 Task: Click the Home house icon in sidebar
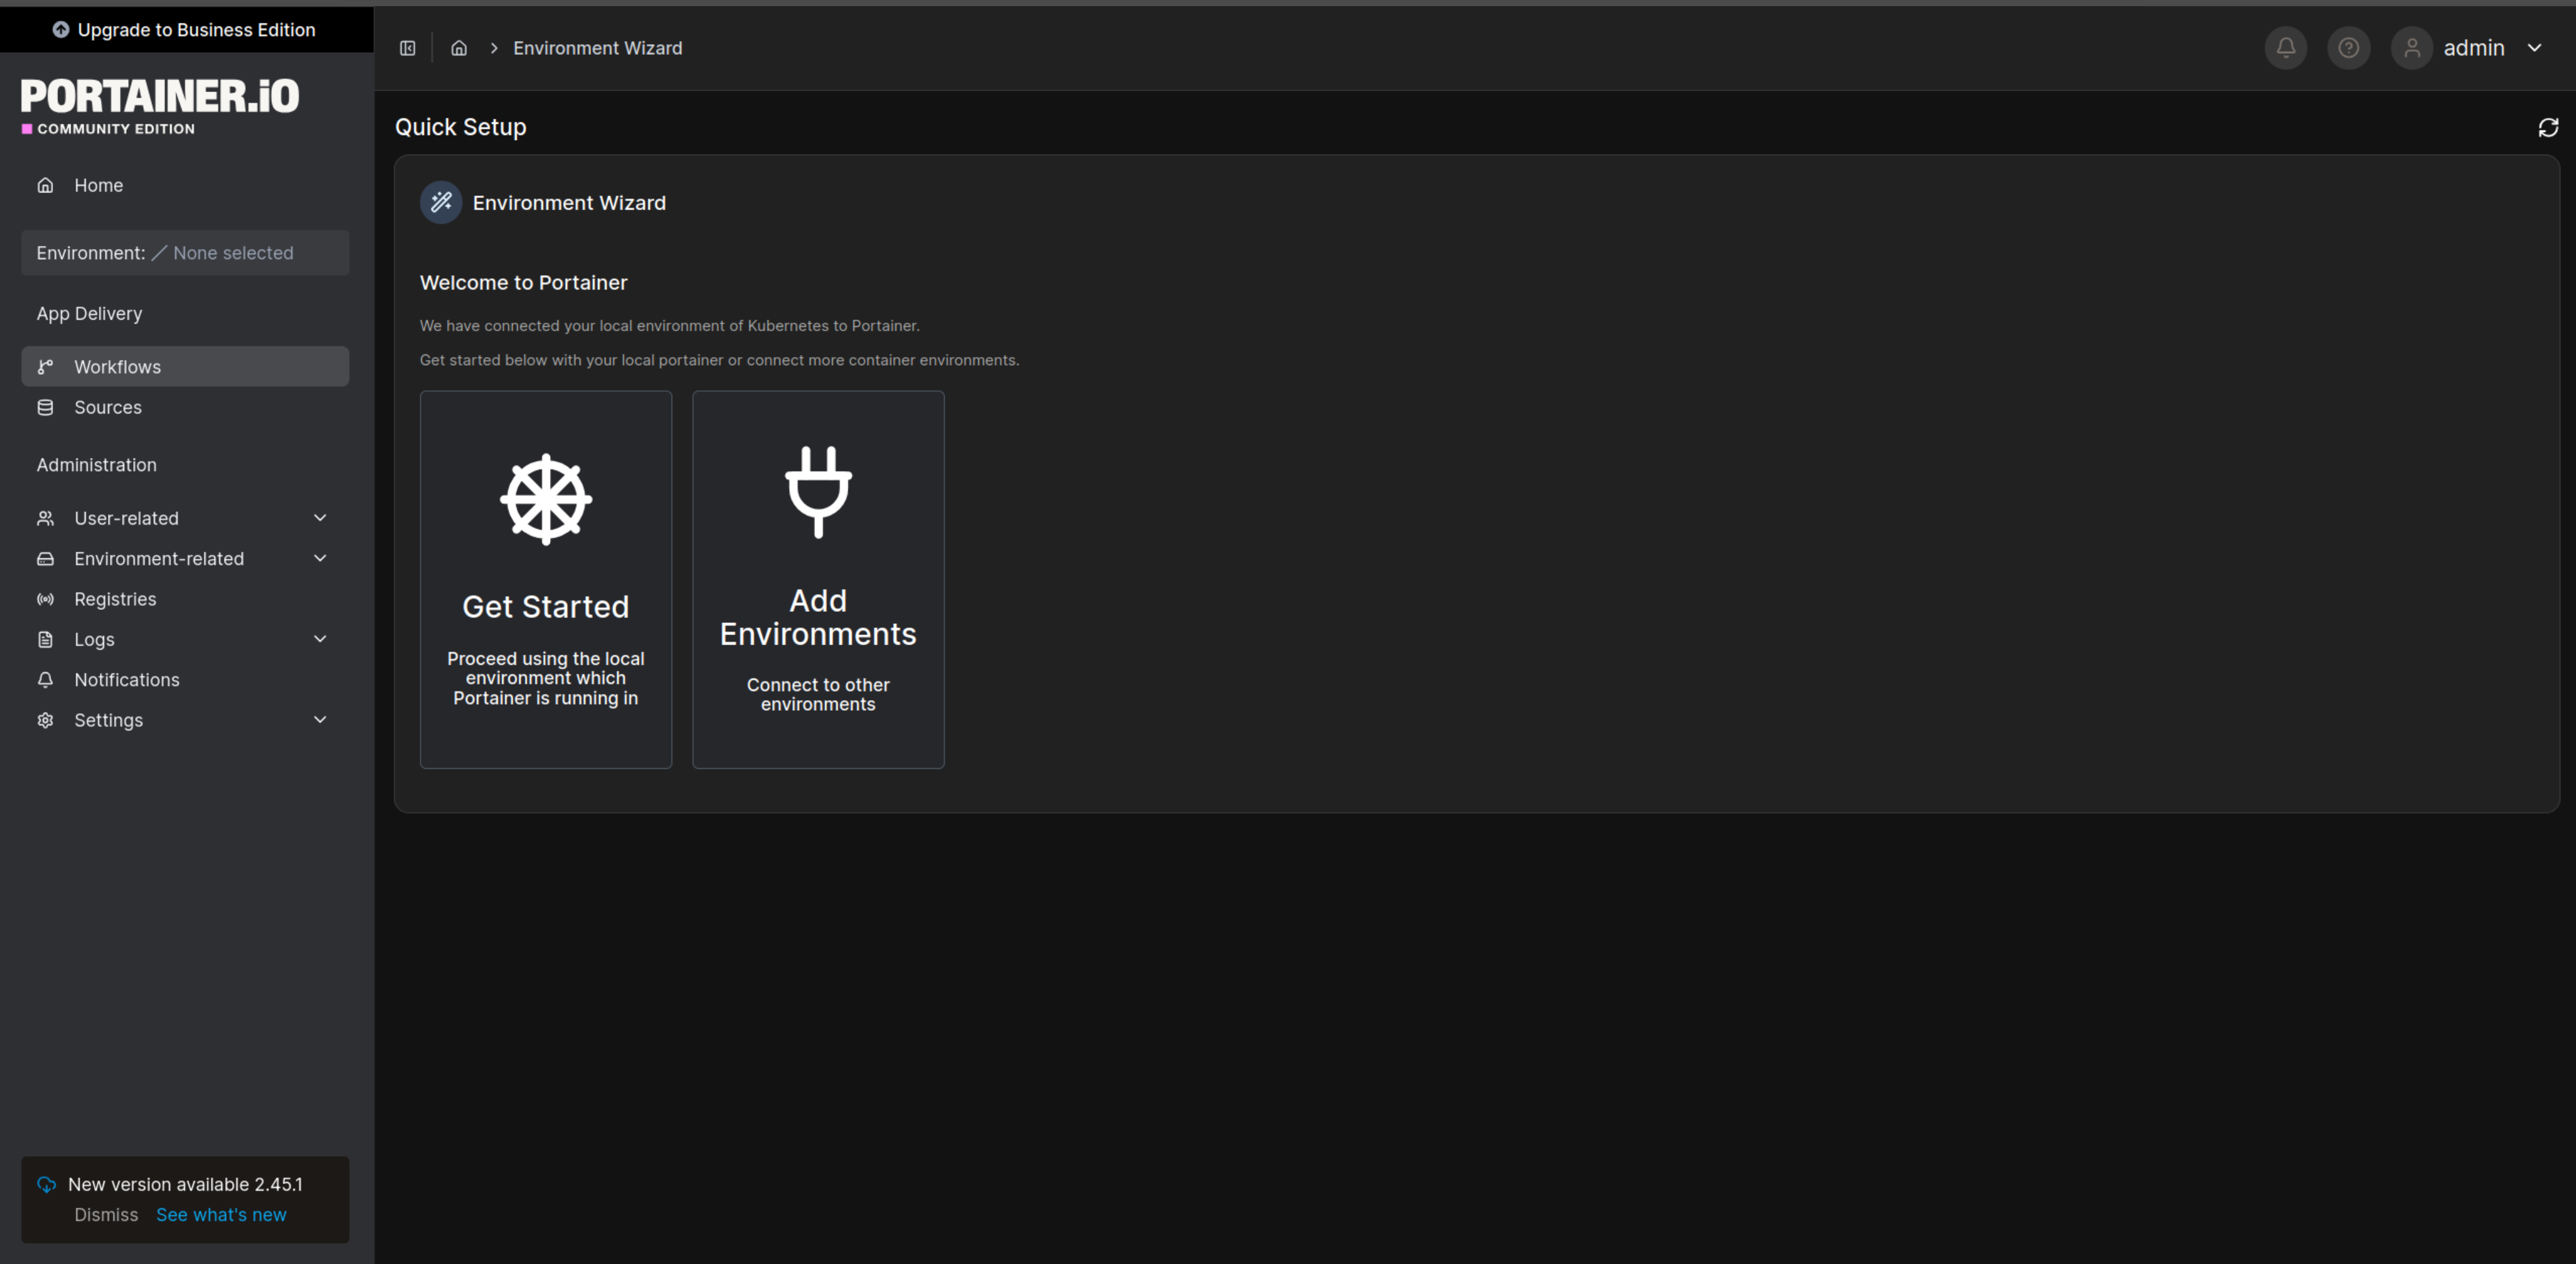tap(45, 185)
